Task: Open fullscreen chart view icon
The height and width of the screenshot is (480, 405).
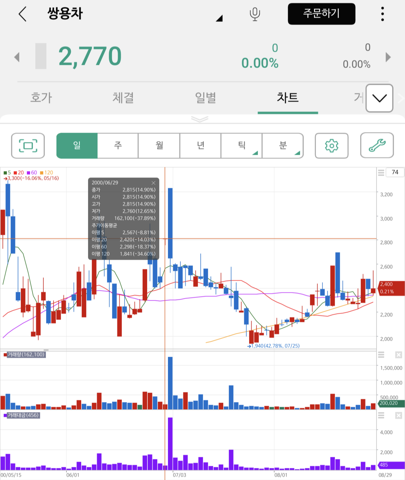Action: pos(28,146)
